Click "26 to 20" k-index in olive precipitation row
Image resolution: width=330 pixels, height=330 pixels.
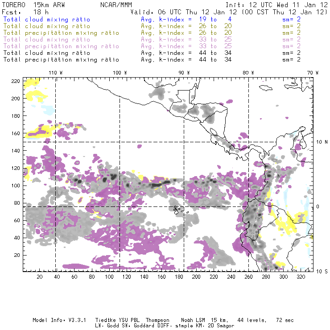215,33
